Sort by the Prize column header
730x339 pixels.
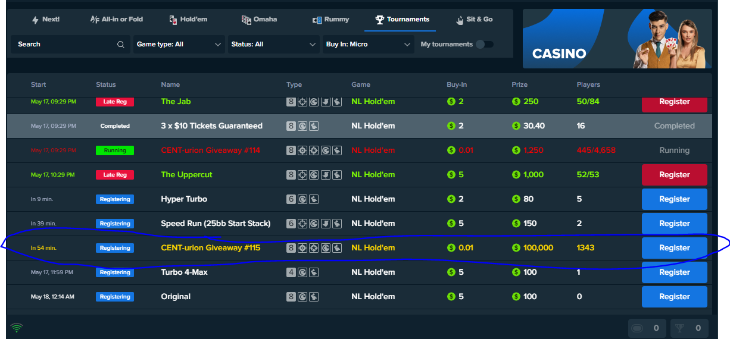tap(520, 84)
